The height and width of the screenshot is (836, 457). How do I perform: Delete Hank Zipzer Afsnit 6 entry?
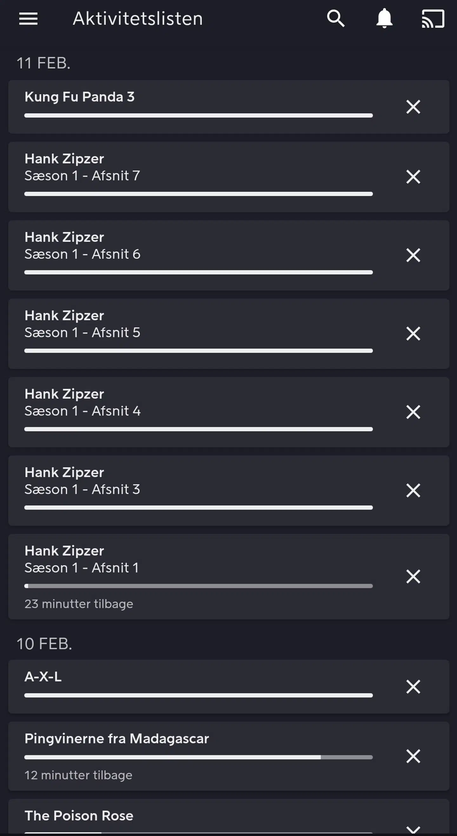tap(413, 255)
